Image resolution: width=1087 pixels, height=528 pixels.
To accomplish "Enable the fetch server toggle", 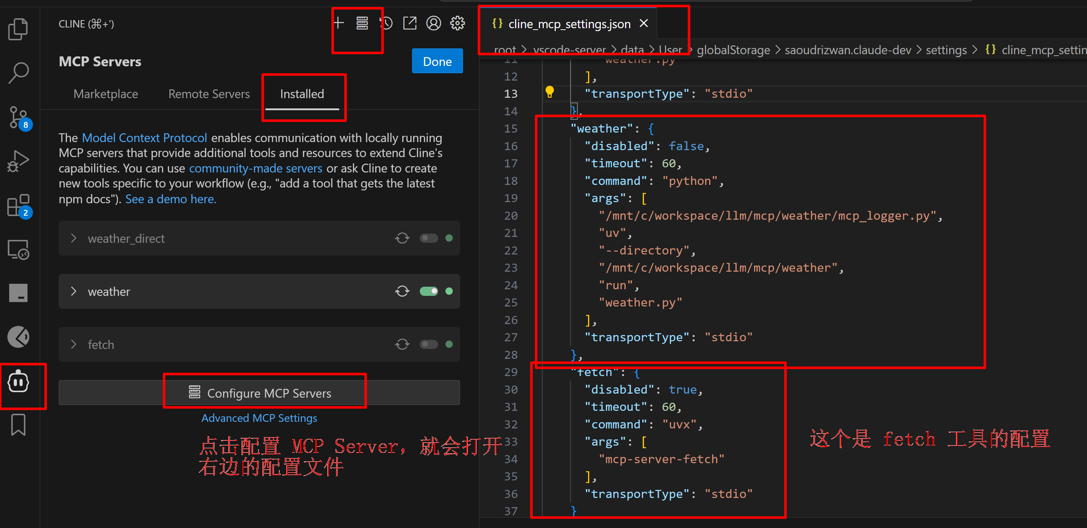I will pyautogui.click(x=428, y=344).
